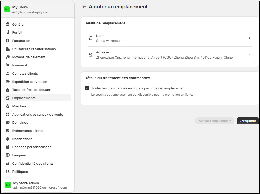Screen dimensions: 260x194
Task: Click the back arrow beside Ajouter un emplacement
Action: [x=84, y=7]
